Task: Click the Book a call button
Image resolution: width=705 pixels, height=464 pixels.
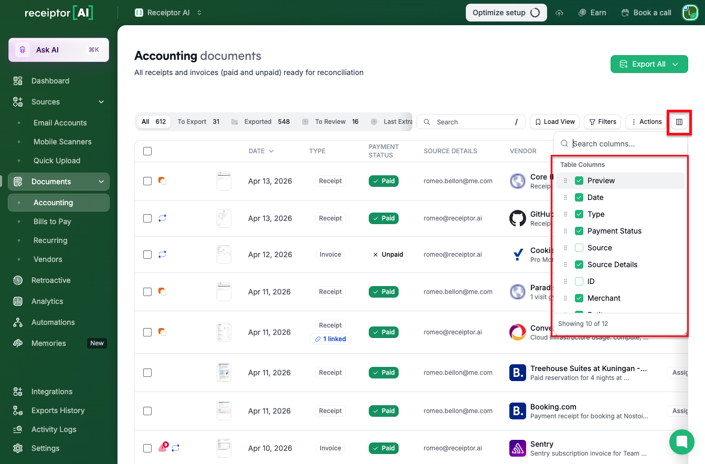Action: 646,13
